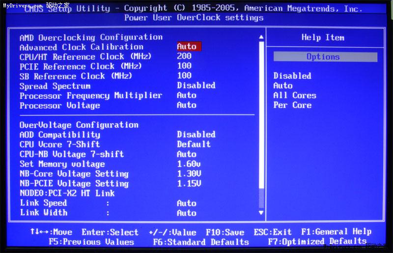Image resolution: width=393 pixels, height=253 pixels.
Task: Click the ESC:Exit hint
Action: coord(273,232)
